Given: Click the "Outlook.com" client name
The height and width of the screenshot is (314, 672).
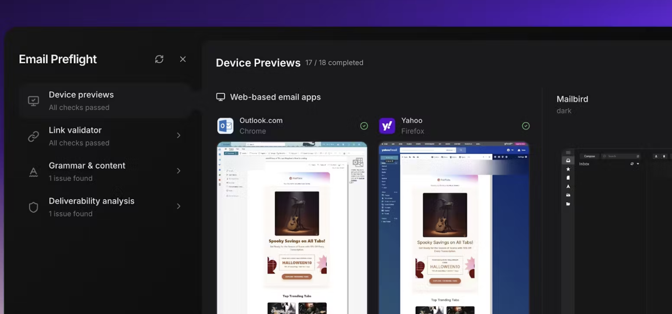Looking at the screenshot, I should [x=261, y=120].
